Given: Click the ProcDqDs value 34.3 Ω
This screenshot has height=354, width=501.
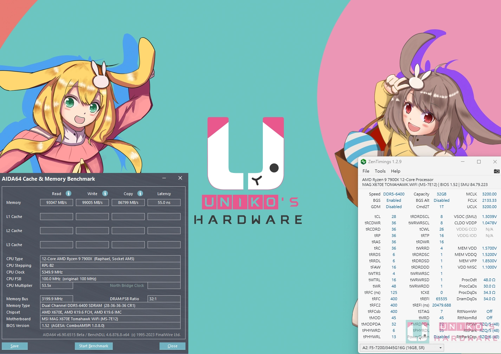Looking at the screenshot, I should [489, 292].
